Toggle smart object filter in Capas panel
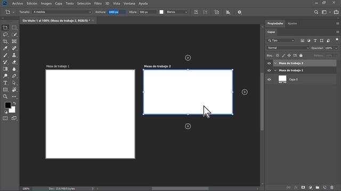Image resolution: width=341 pixels, height=191 pixels. 328,40
